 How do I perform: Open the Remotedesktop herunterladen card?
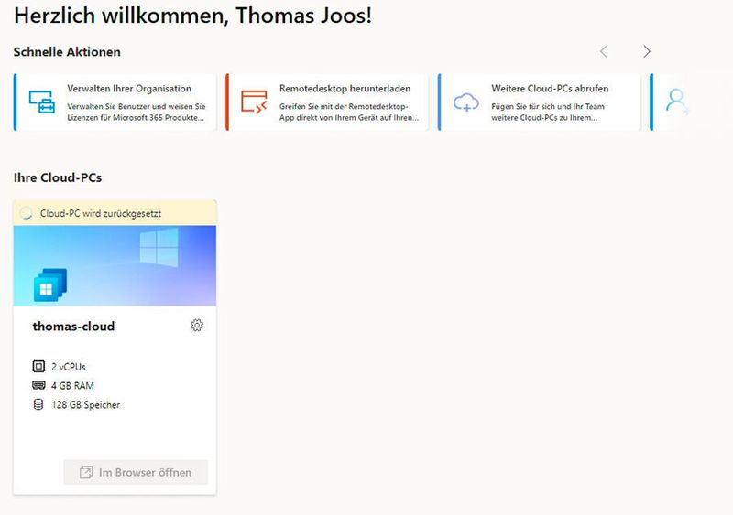click(x=327, y=102)
